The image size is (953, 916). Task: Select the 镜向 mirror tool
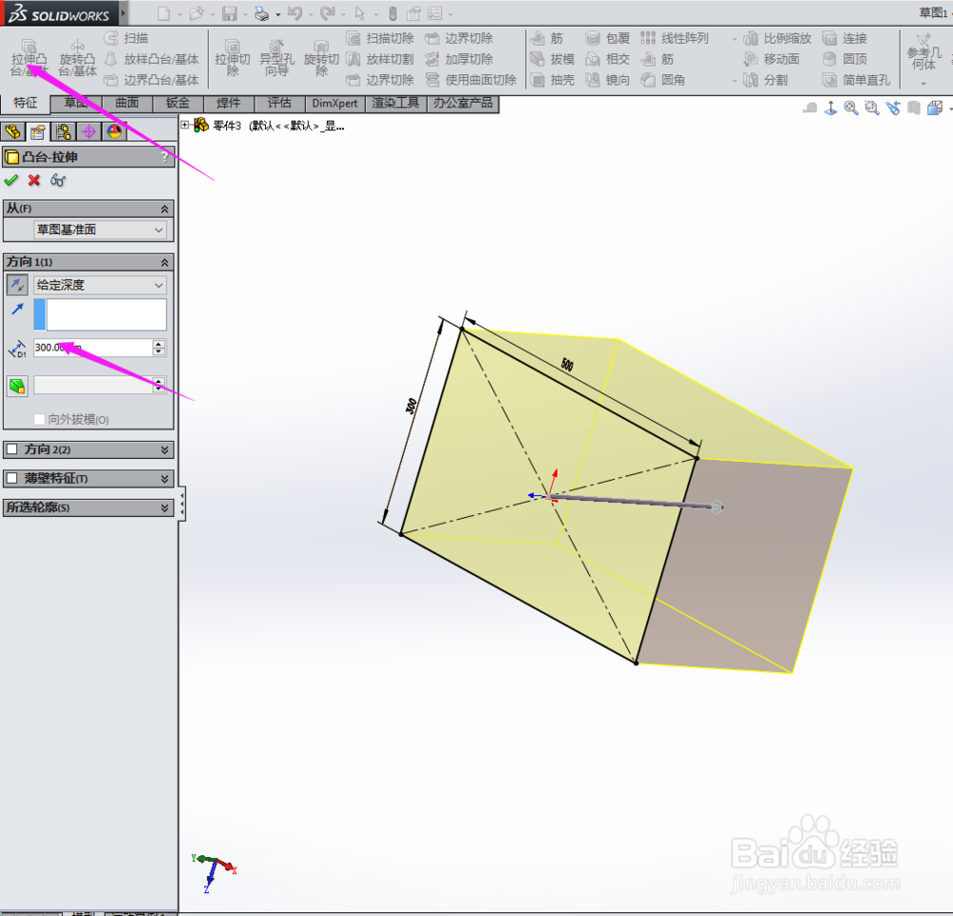click(608, 80)
